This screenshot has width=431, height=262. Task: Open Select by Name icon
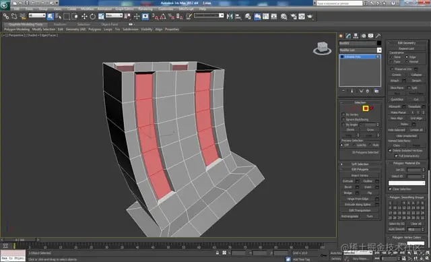pos(59,16)
